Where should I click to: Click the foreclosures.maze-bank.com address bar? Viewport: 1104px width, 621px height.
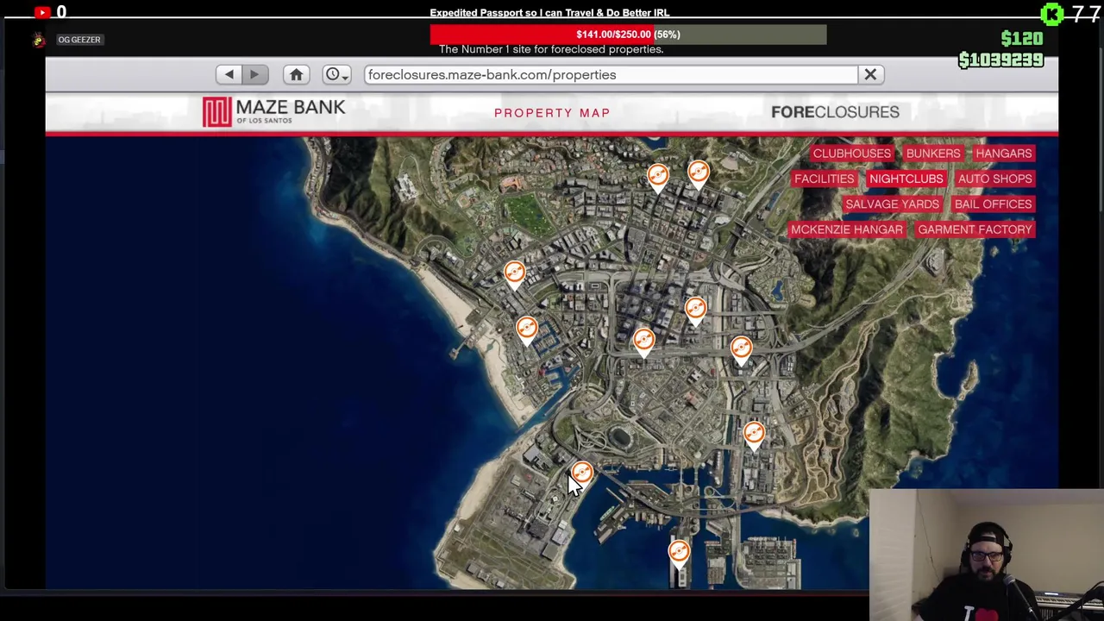point(611,74)
